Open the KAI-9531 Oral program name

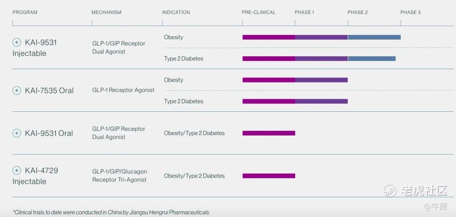pos(49,133)
